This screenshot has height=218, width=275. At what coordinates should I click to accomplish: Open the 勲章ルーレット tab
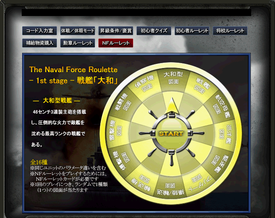(x=78, y=43)
